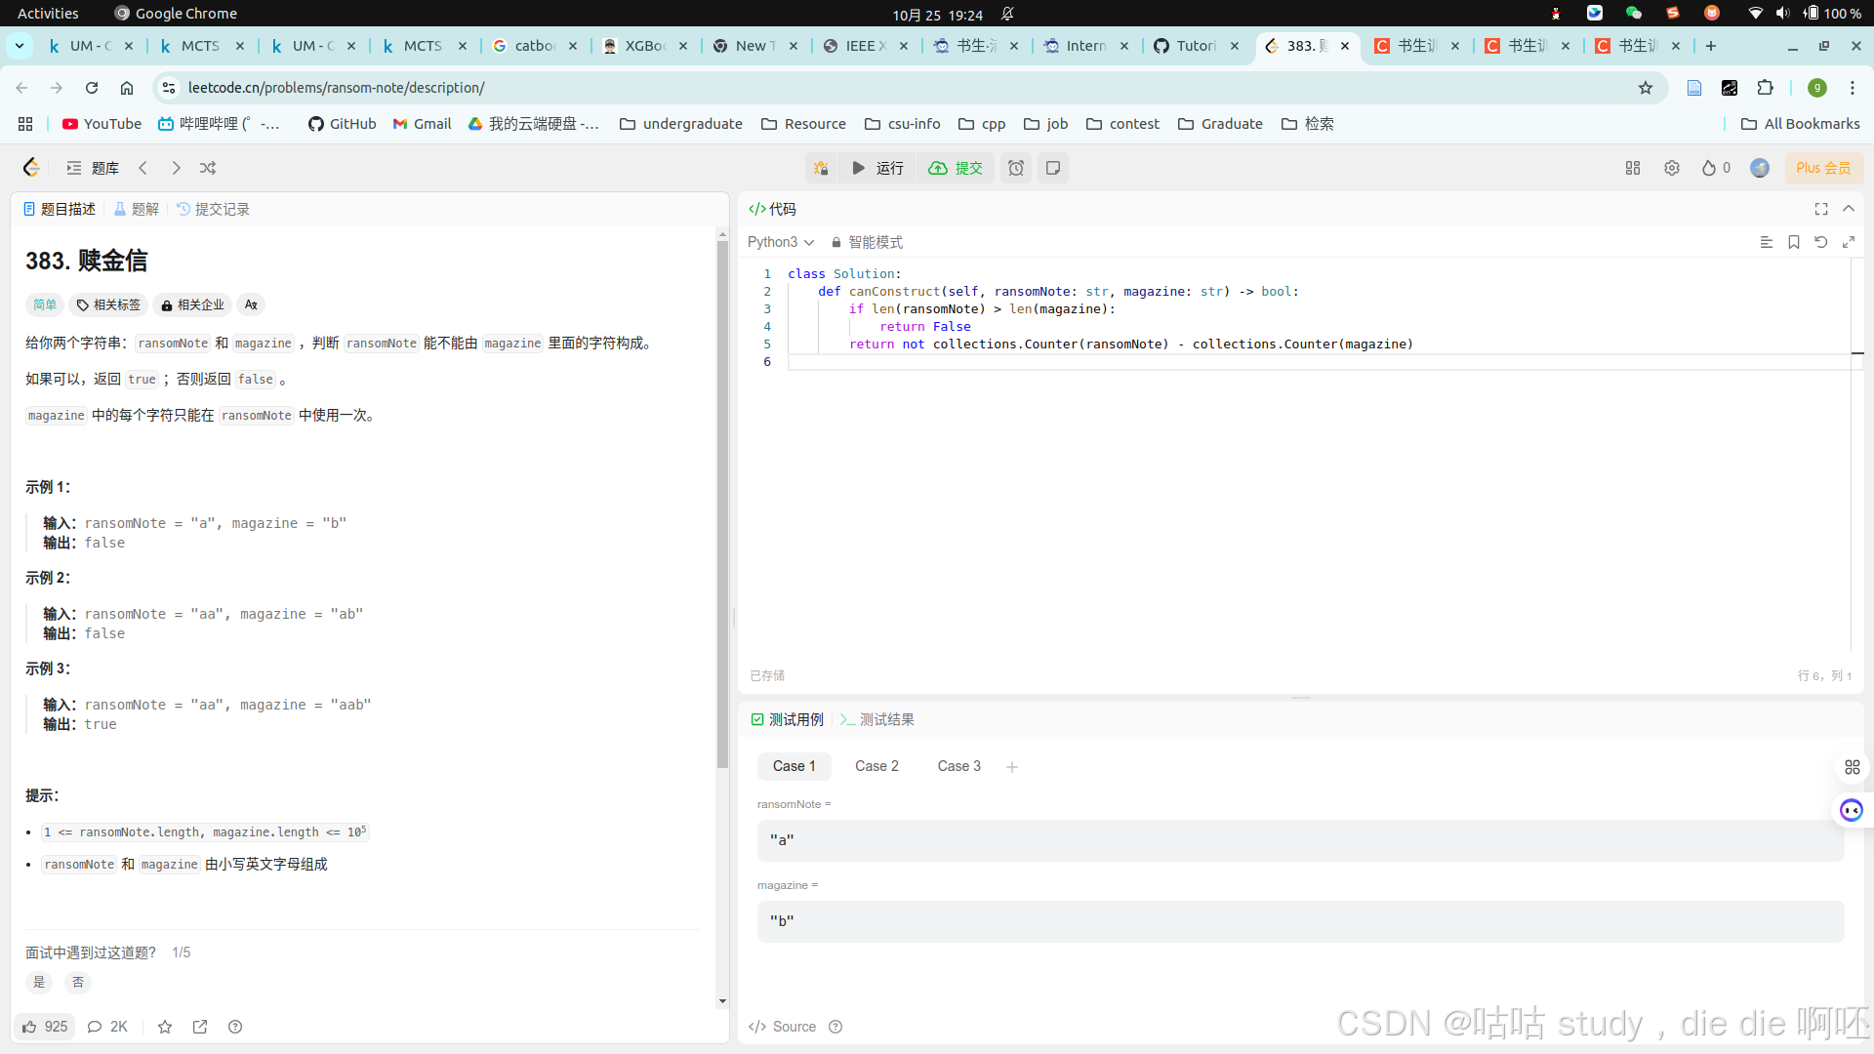
Task: Reset code to default template
Action: click(x=1820, y=242)
